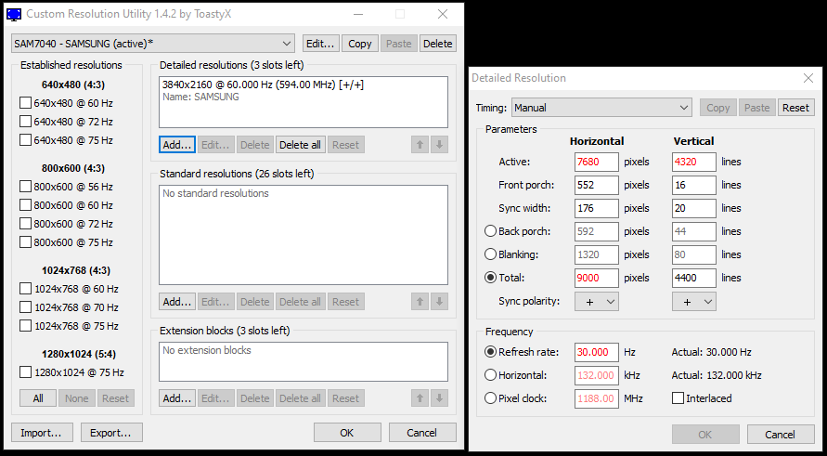Click move-down arrow in Detailed resolutions
The height and width of the screenshot is (456, 827).
tap(440, 145)
